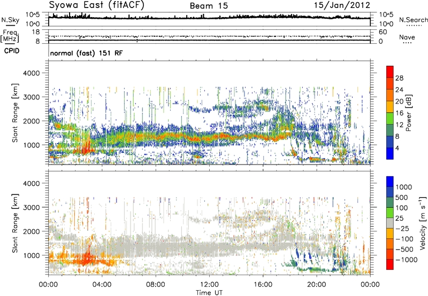Click the '-1000' tick on Velocity colorbar
This screenshot has width=428, height=296.
pyautogui.click(x=407, y=260)
